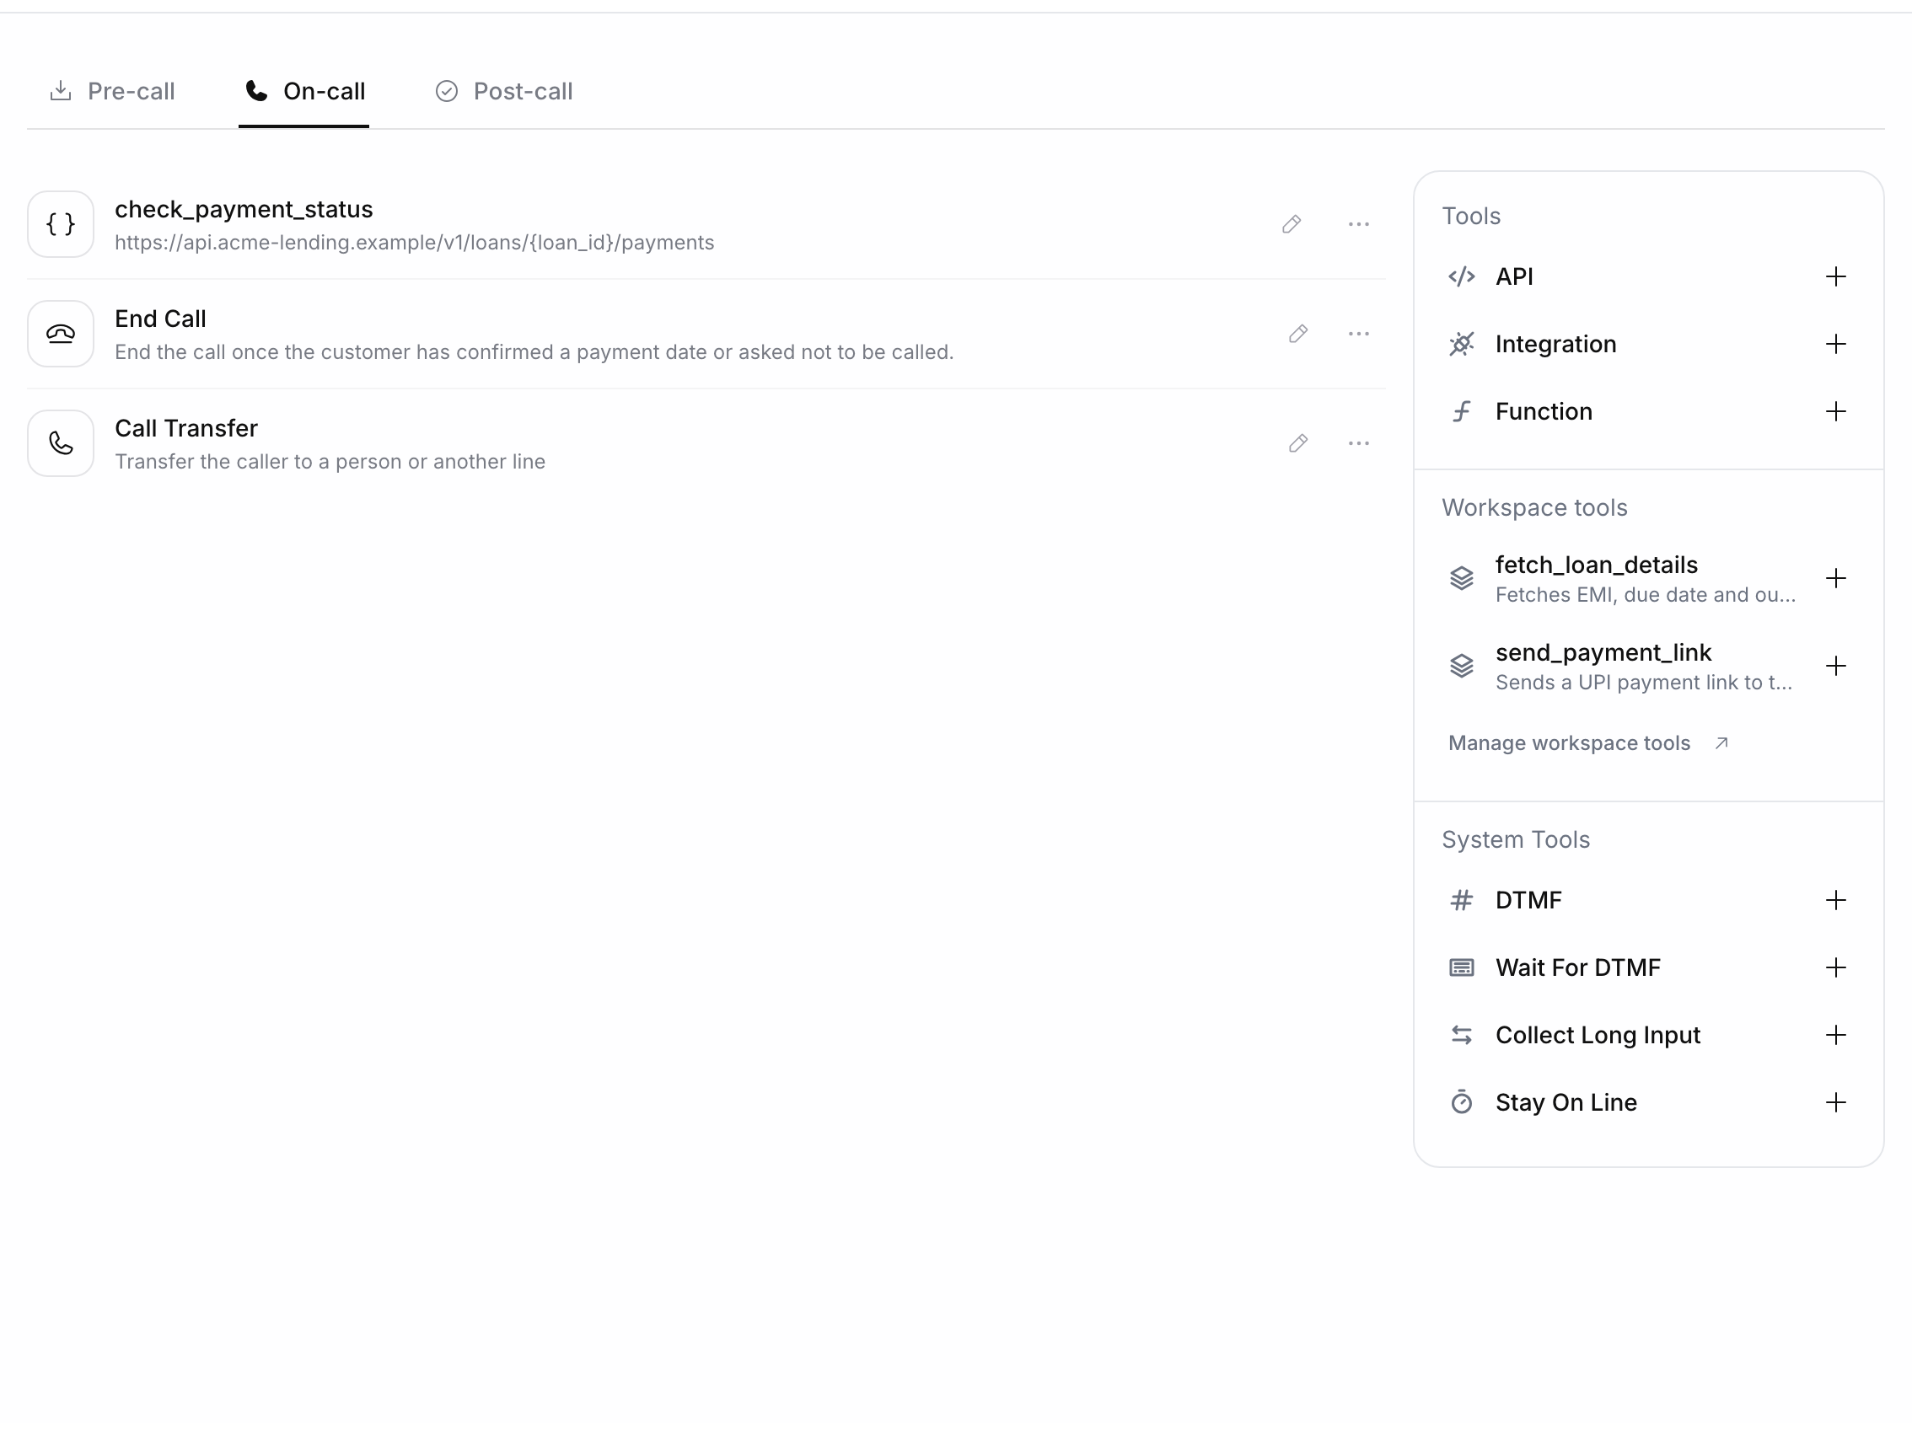Open Manage workspace tools link
The width and height of the screenshot is (1912, 1436).
point(1589,744)
